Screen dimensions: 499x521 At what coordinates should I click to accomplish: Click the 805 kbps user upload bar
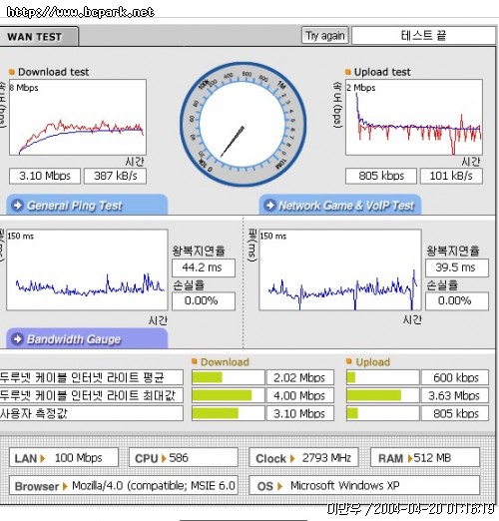point(382,413)
